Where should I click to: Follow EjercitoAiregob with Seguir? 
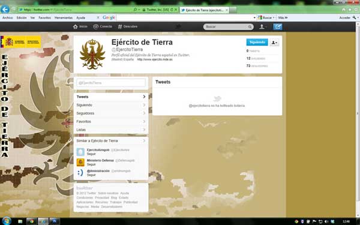(91, 154)
